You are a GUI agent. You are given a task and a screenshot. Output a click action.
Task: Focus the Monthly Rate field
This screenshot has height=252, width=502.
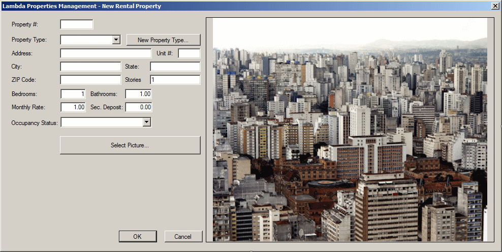(73, 107)
